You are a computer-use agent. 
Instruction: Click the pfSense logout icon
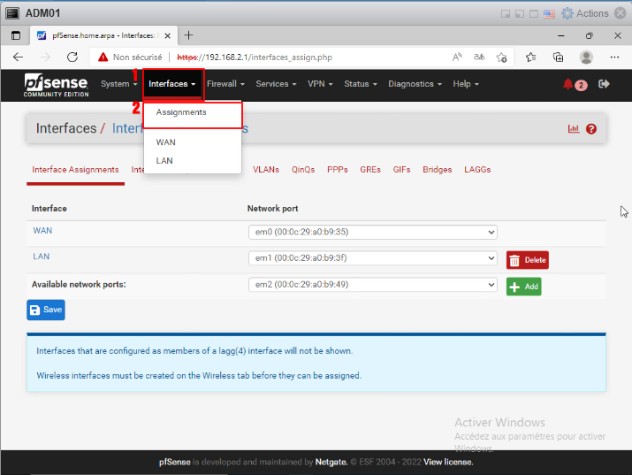tap(605, 84)
